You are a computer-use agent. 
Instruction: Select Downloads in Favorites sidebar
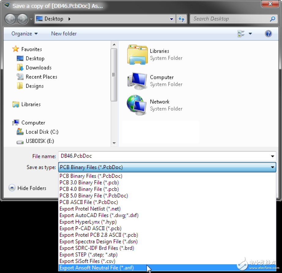tap(39, 68)
